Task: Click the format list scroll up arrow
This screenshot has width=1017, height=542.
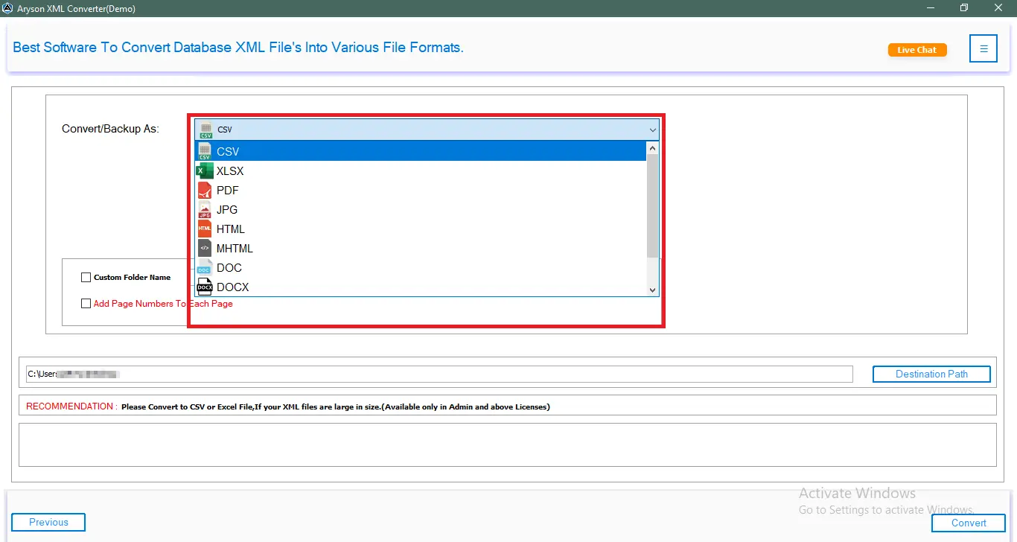Action: click(653, 147)
